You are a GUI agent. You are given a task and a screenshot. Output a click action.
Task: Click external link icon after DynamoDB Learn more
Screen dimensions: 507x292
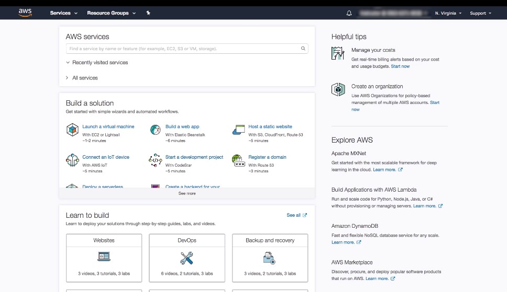359,242
